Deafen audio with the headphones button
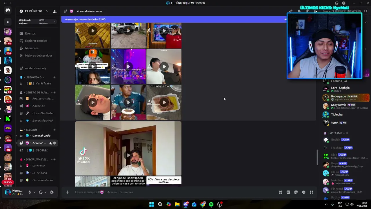Screen dimensions: 371x209 tap(41, 192)
